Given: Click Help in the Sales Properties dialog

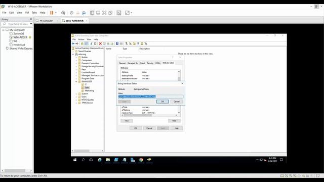Looking at the screenshot, I should point(177,128).
